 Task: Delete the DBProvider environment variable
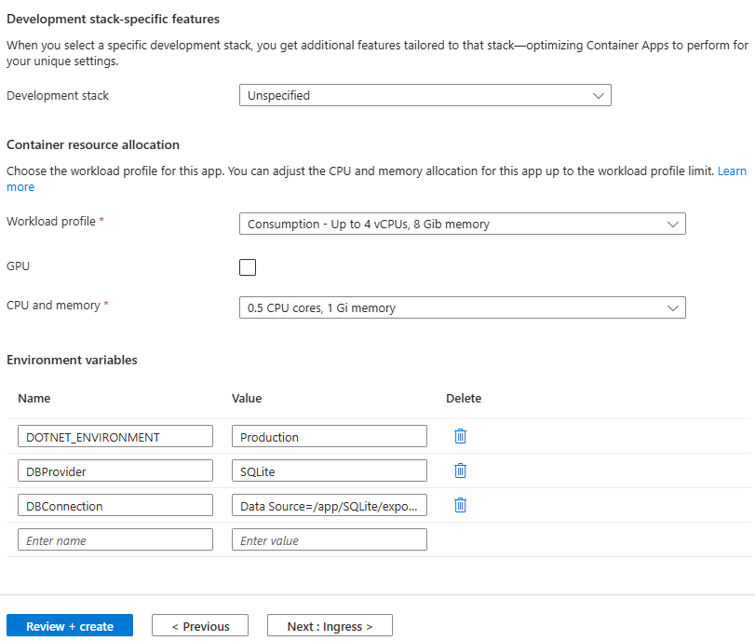click(460, 471)
